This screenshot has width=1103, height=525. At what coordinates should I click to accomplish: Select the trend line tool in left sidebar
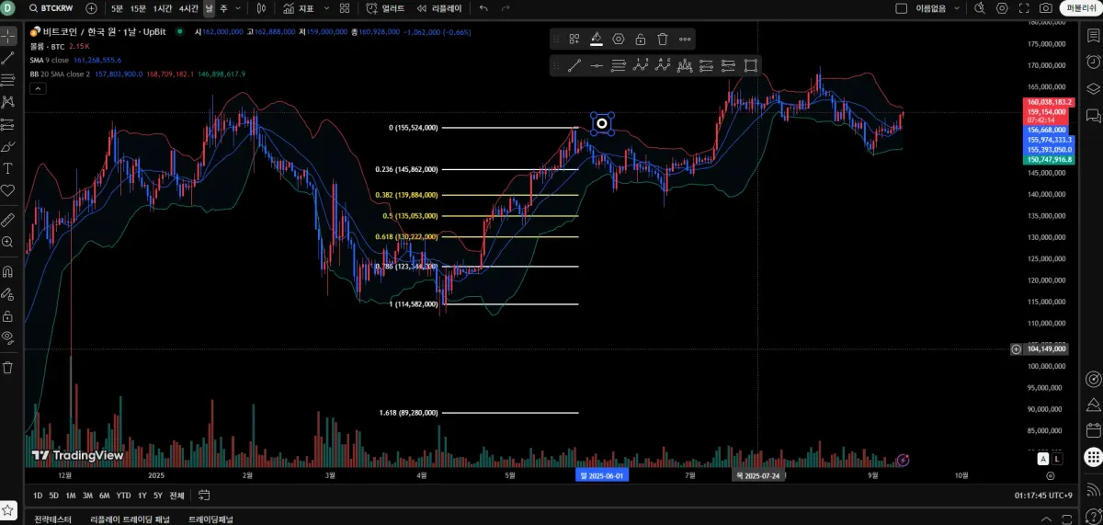[x=8, y=58]
